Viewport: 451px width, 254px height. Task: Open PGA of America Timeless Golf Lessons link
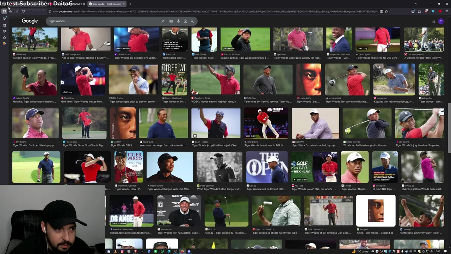click(328, 233)
